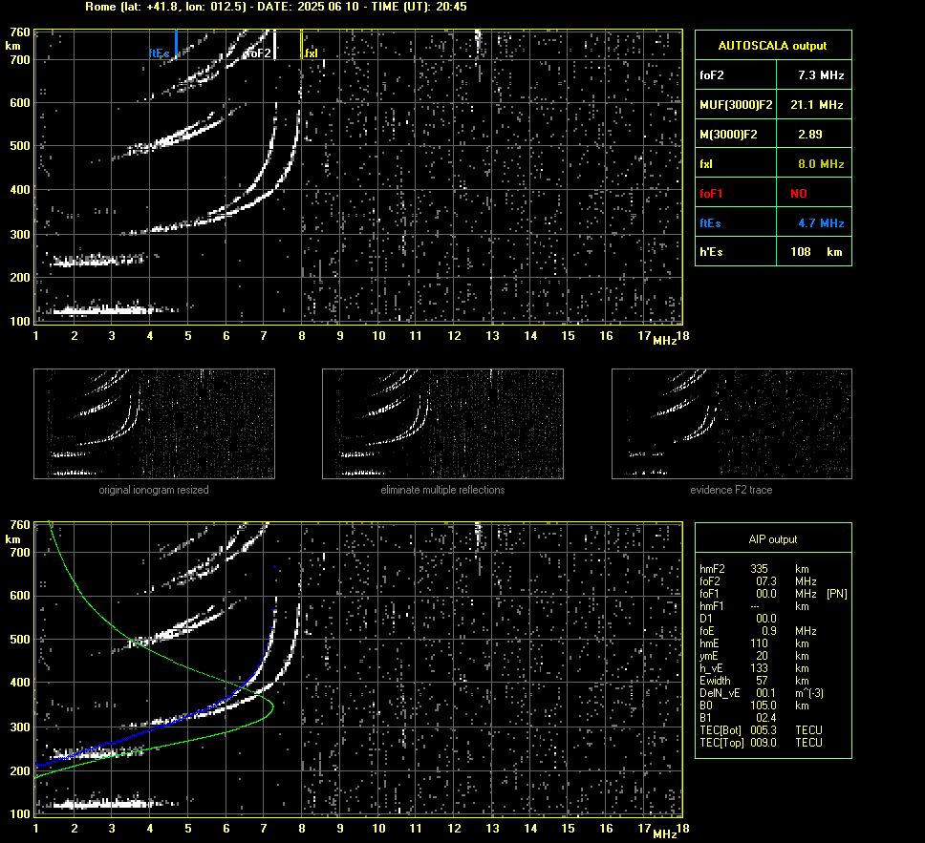Click the M(3000)F2 row label

(x=728, y=135)
